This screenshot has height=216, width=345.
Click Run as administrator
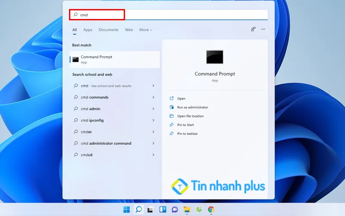(x=192, y=107)
